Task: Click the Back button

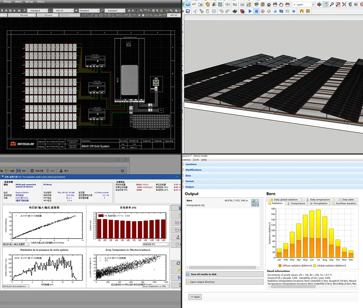Action: [195, 297]
